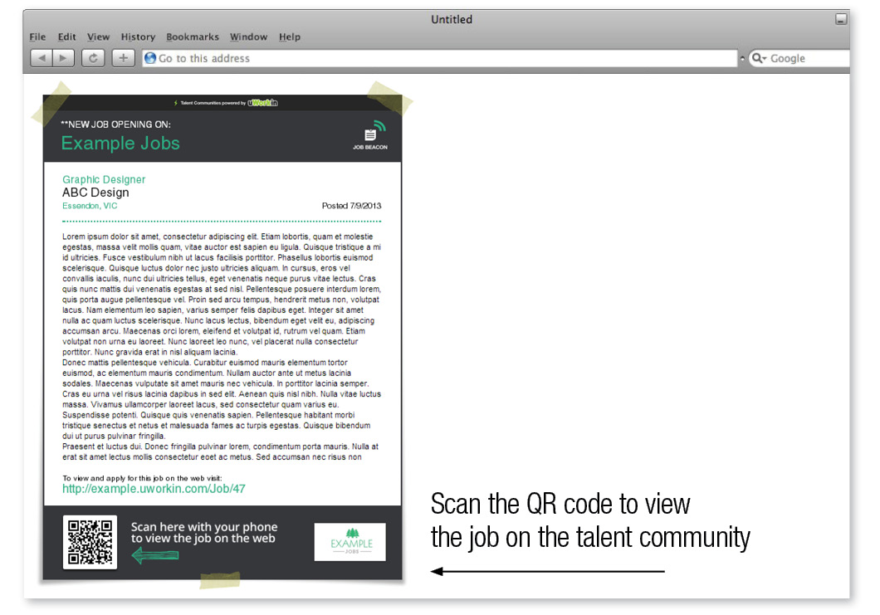Screen dimensions: 880x615
Task: Click the Essendon, VIC location text
Action: 90,206
